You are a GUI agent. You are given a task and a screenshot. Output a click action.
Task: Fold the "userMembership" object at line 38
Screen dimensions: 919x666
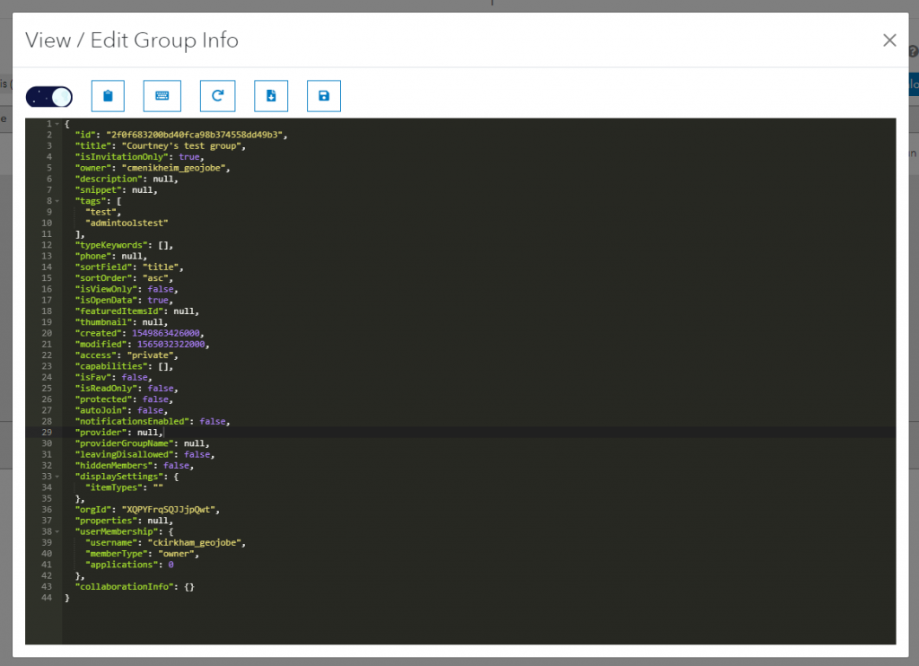(57, 531)
